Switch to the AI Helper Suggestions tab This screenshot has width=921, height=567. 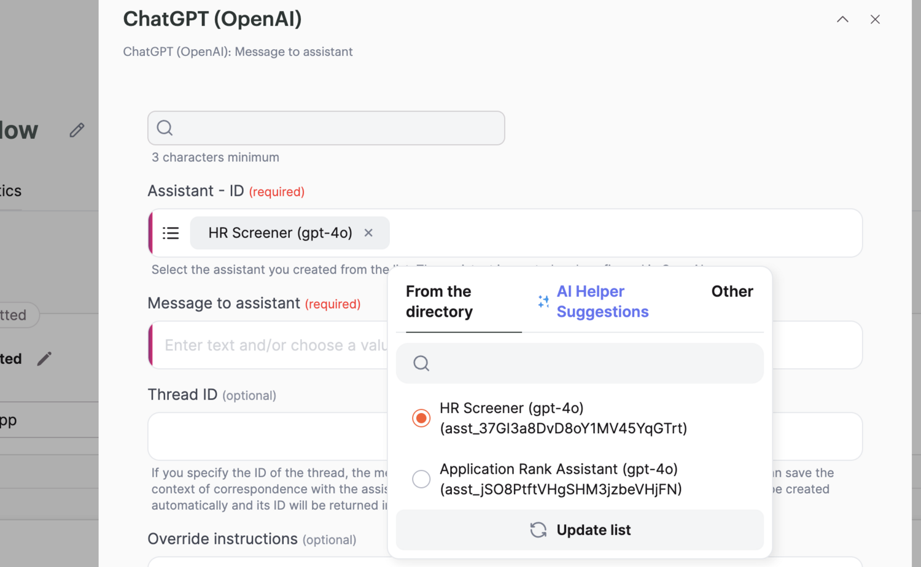[x=602, y=301]
